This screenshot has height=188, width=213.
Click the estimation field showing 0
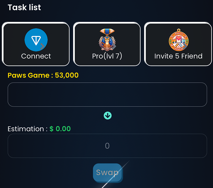(107, 146)
